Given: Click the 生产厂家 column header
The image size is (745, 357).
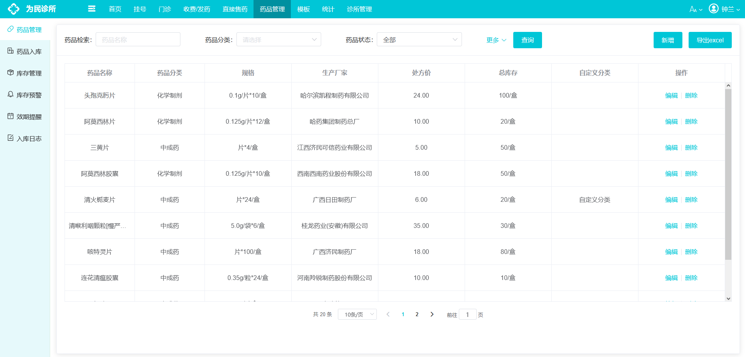Looking at the screenshot, I should (x=335, y=73).
